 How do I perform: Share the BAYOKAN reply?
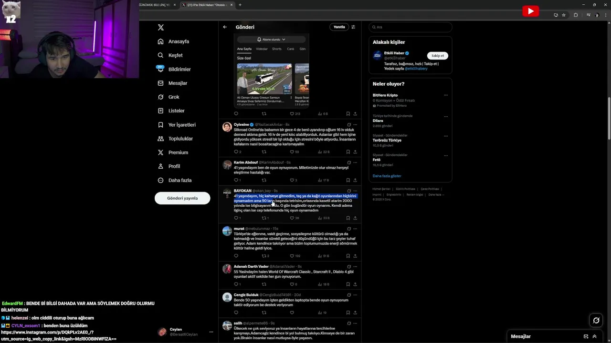point(355,218)
